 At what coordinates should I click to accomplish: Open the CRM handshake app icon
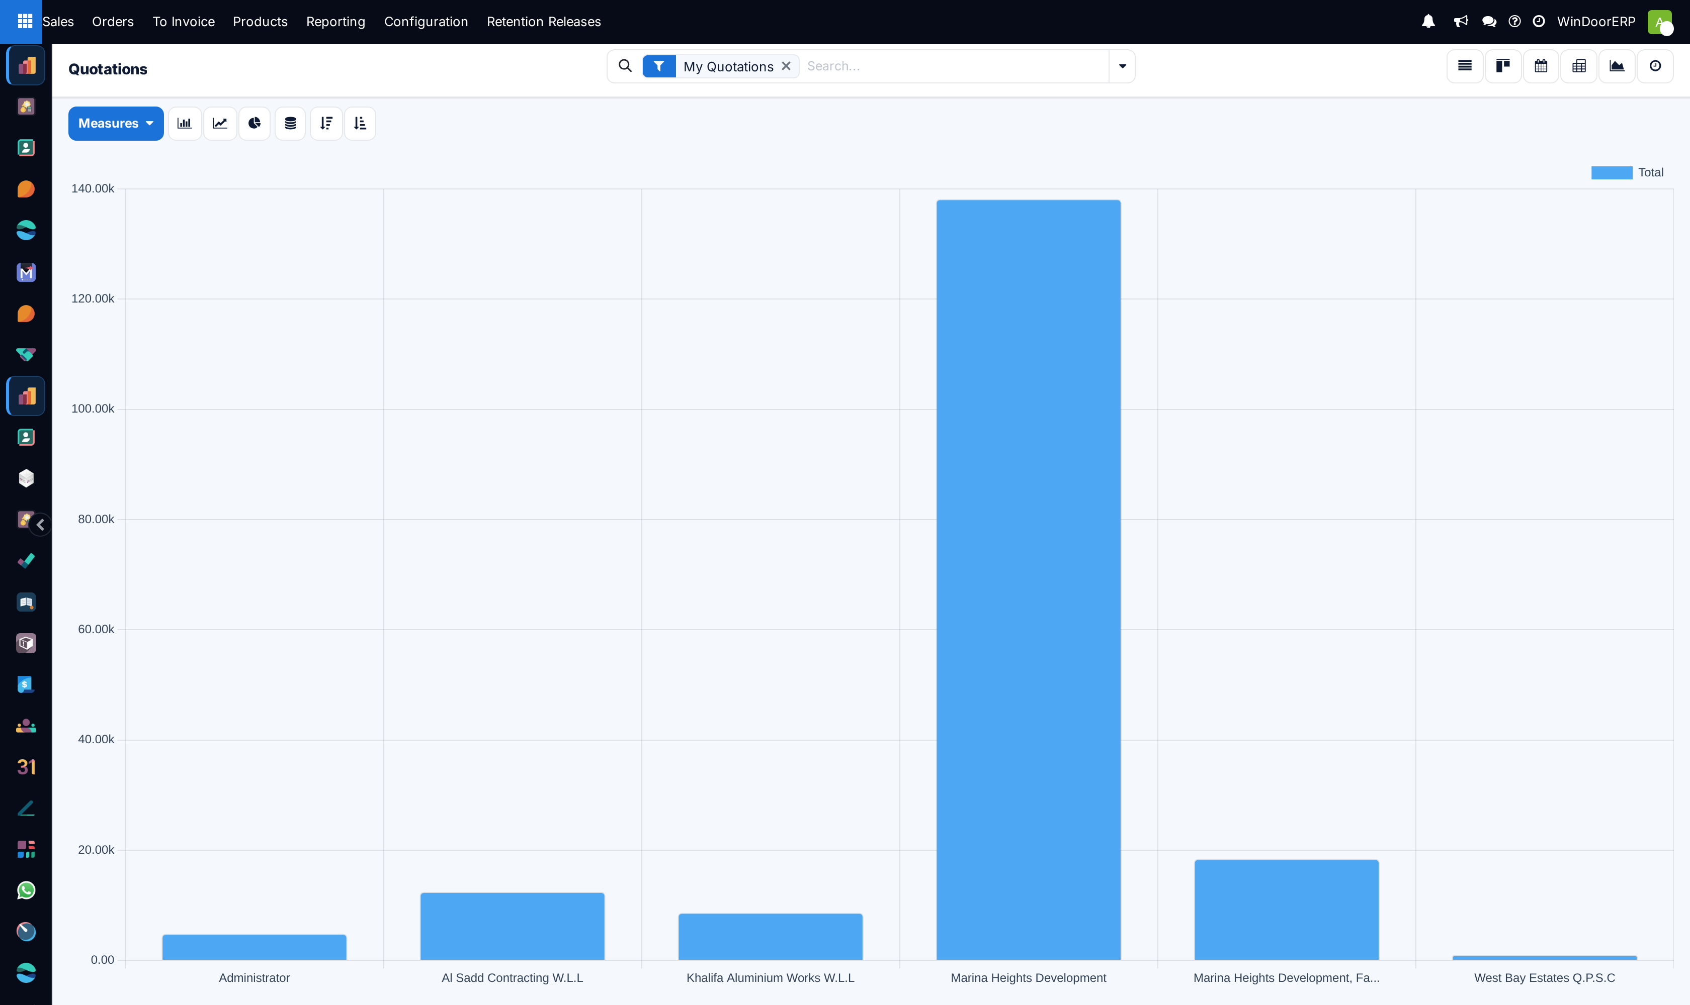[x=26, y=355]
